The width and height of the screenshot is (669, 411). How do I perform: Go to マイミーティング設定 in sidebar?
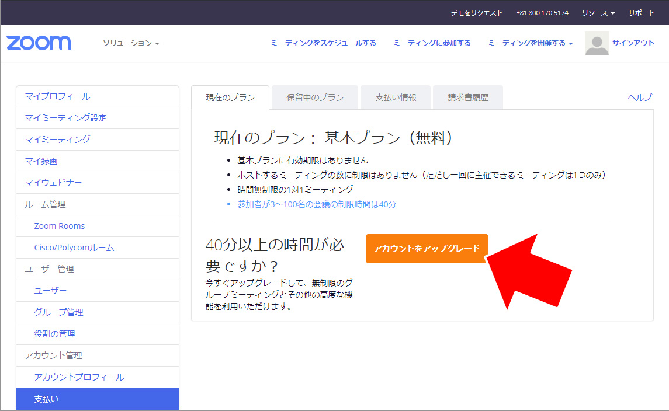(x=65, y=118)
